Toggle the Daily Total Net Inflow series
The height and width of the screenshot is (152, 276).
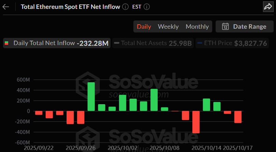click(x=57, y=43)
